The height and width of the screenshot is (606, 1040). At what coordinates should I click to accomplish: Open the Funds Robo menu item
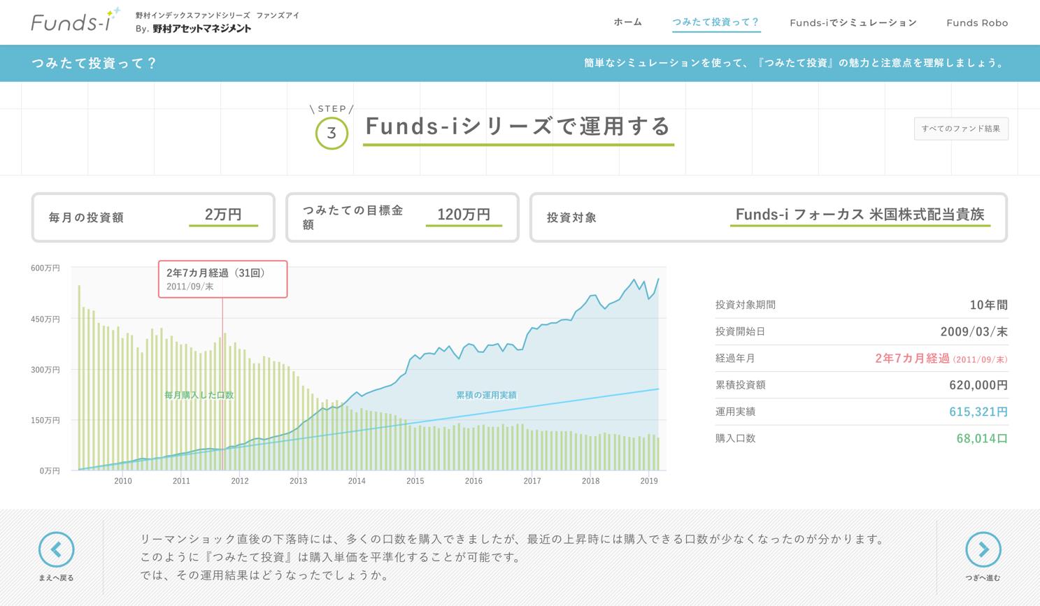point(977,22)
